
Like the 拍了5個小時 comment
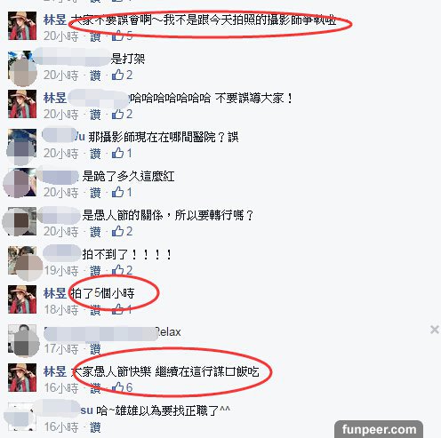[95, 310]
